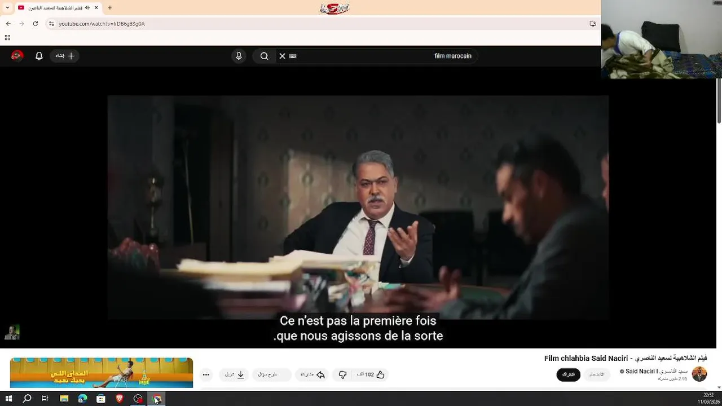
Task: Click the video player to pause
Action: pyautogui.click(x=358, y=207)
